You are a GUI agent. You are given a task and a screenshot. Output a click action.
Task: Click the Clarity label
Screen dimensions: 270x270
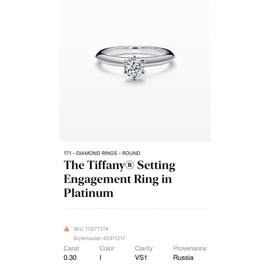pos(144,248)
